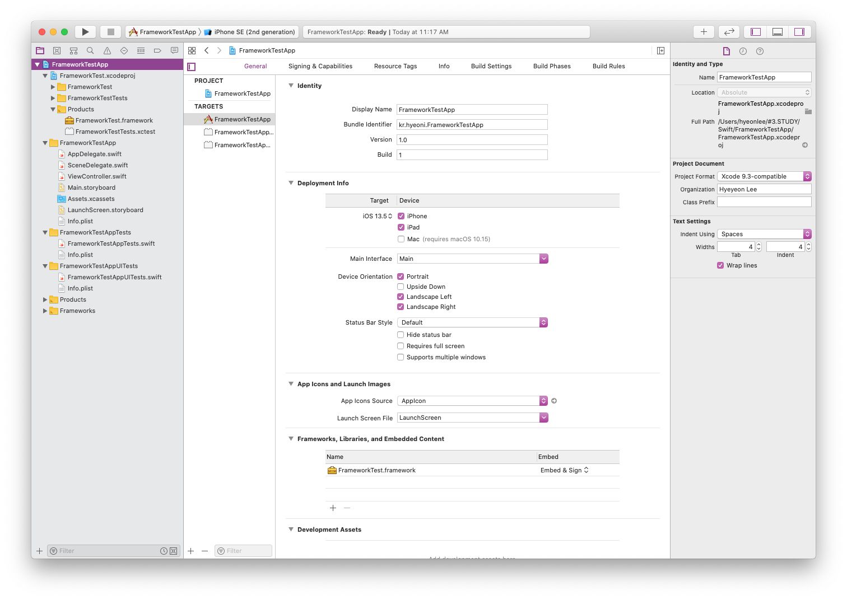Open the Find navigator magnifier
This screenshot has width=847, height=600.
coord(90,50)
